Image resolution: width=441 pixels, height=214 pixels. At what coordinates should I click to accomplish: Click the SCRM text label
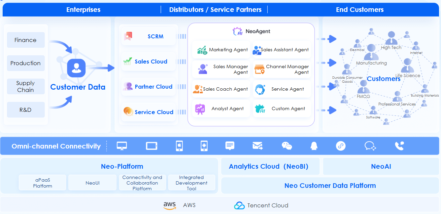(x=155, y=36)
